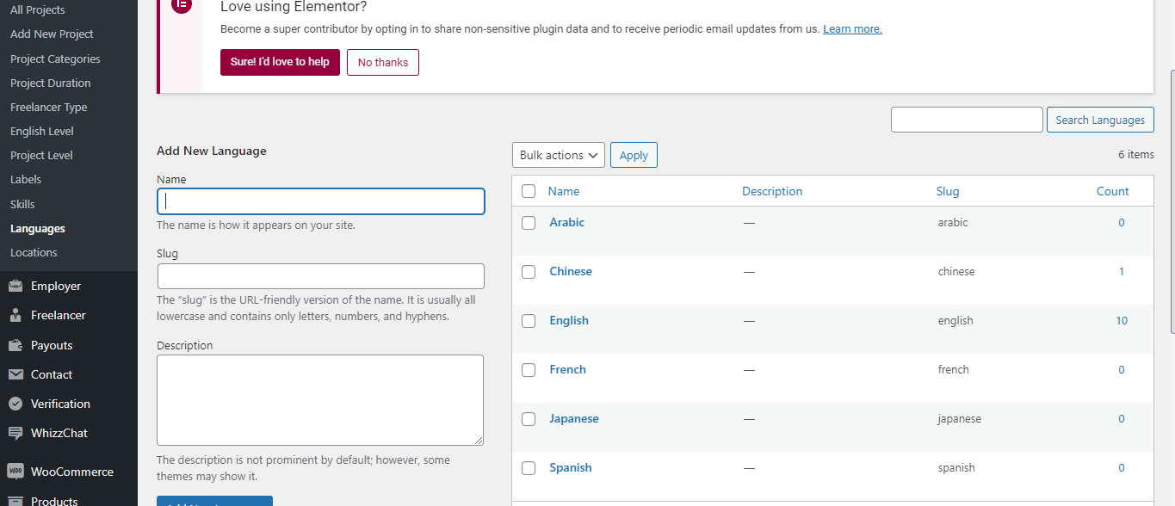Go to the Project Categories submenu item
The image size is (1175, 506).
click(55, 59)
